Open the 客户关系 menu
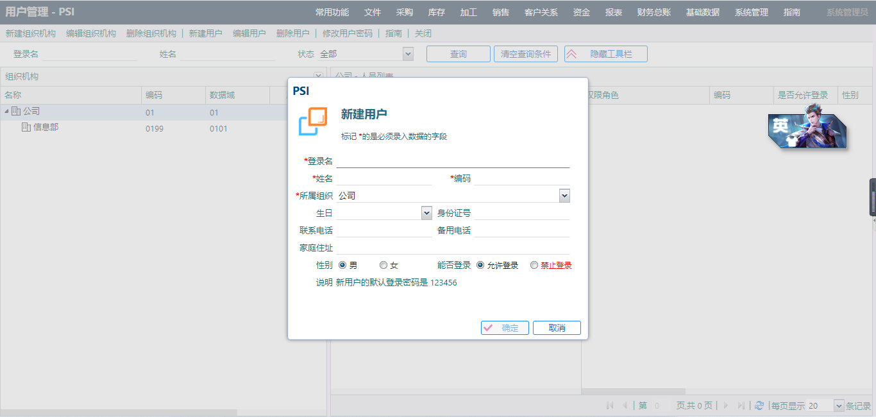The width and height of the screenshot is (876, 417). pos(541,12)
